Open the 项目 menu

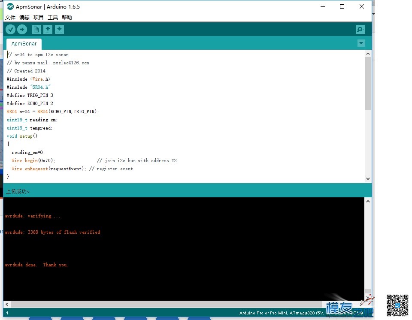pyautogui.click(x=38, y=17)
